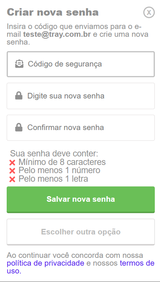Open the política de privacidade link
The image size is (160, 282).
click(x=46, y=263)
